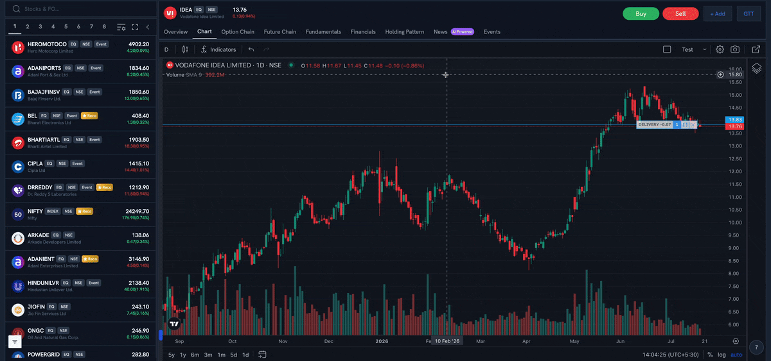
Task: Set chart range to 6m
Action: click(x=195, y=355)
